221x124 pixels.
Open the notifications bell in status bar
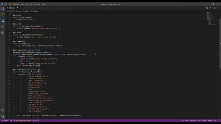click(219, 121)
